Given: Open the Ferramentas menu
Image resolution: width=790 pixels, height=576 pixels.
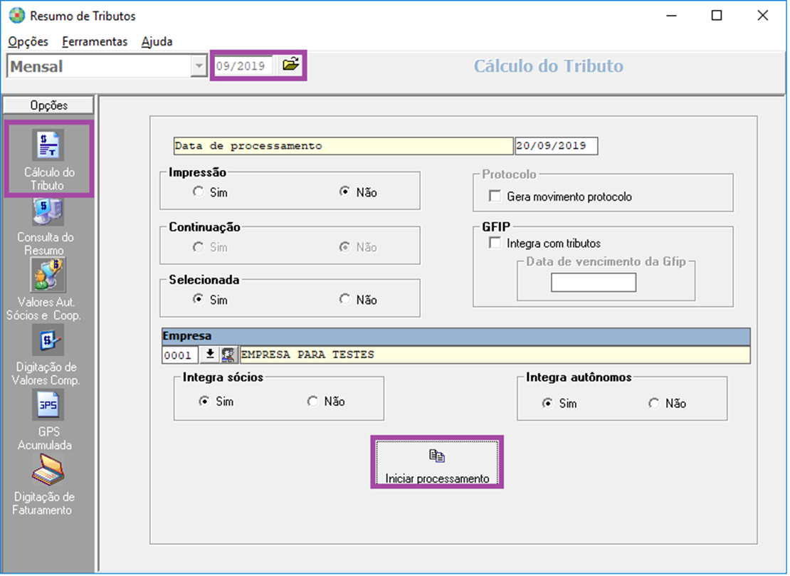Looking at the screenshot, I should pyautogui.click(x=95, y=41).
